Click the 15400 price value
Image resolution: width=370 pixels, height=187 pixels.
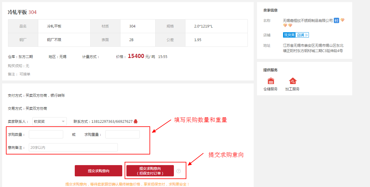(136, 56)
